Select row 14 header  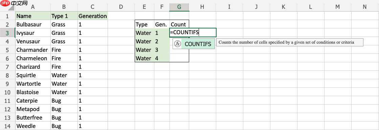(x=7, y=126)
